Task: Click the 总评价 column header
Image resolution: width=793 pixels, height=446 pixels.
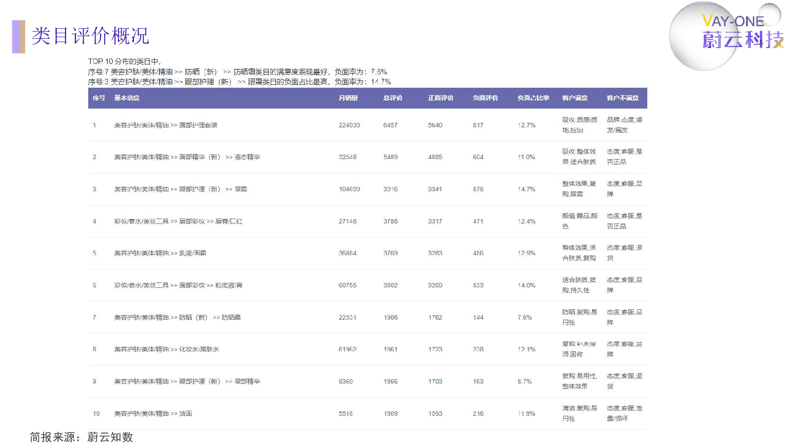Action: pyautogui.click(x=393, y=98)
